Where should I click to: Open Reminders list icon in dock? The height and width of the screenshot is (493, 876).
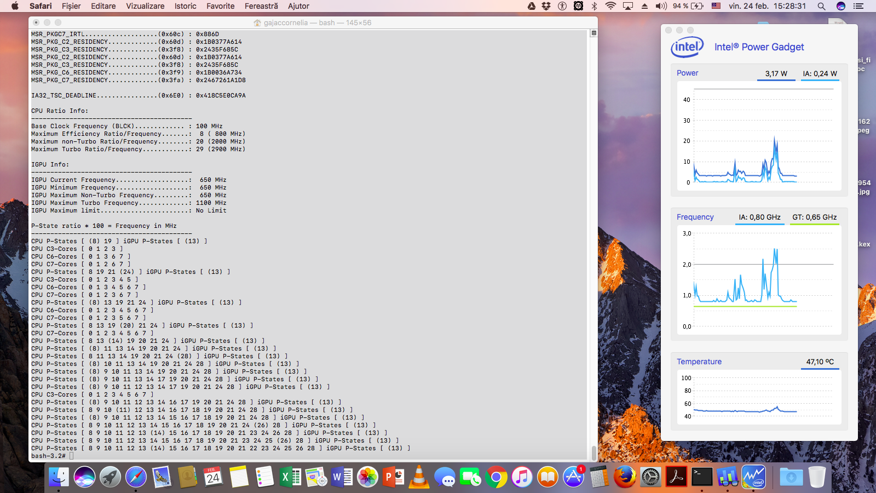(264, 477)
